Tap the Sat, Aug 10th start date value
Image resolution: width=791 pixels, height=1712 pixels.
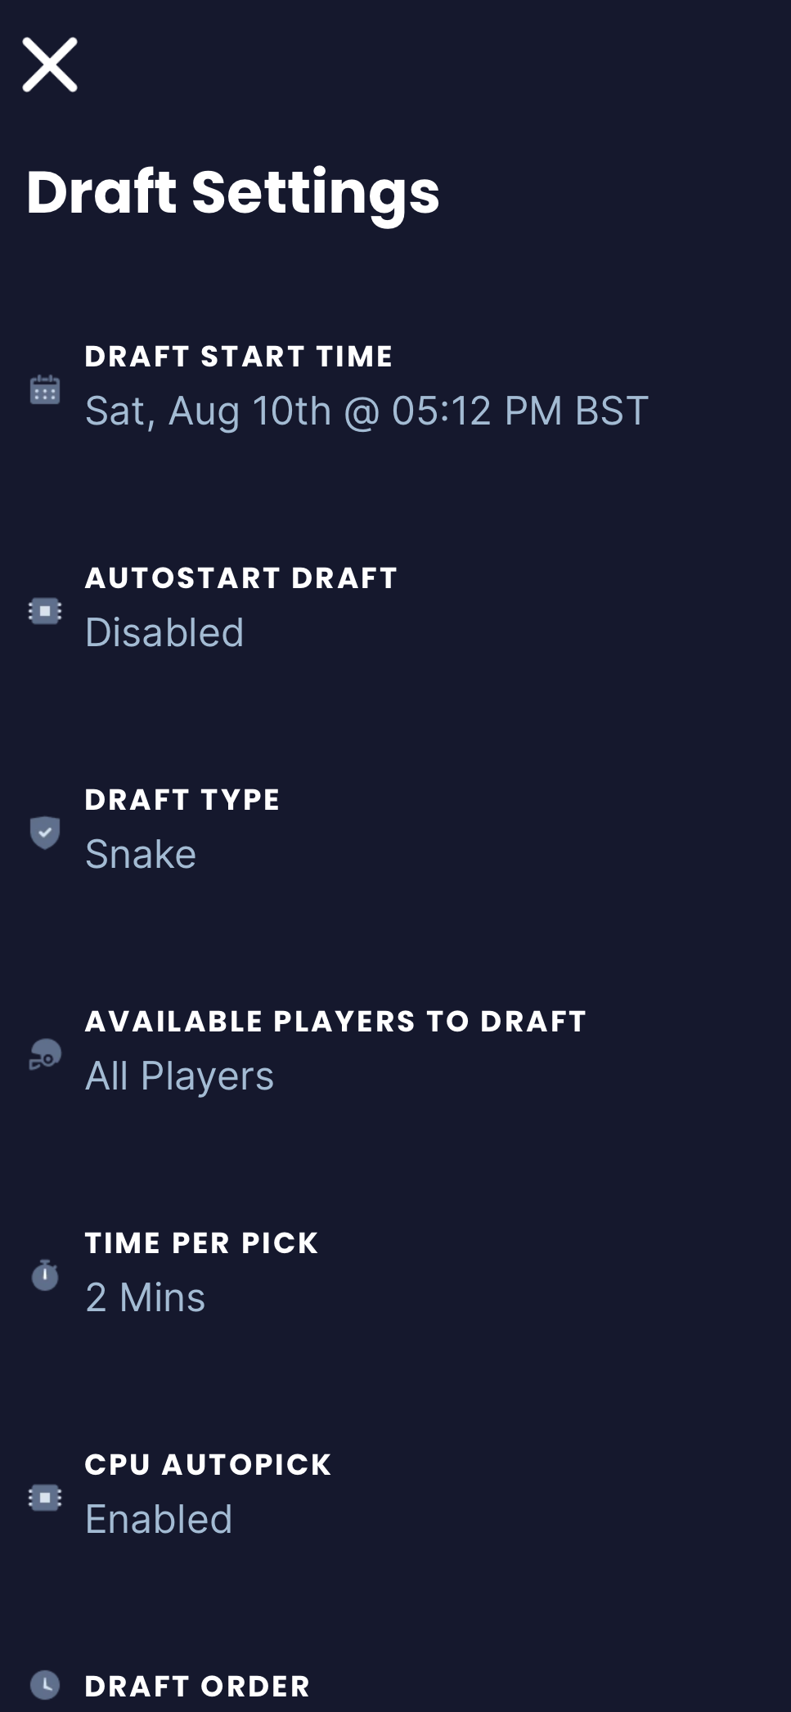[x=366, y=411]
